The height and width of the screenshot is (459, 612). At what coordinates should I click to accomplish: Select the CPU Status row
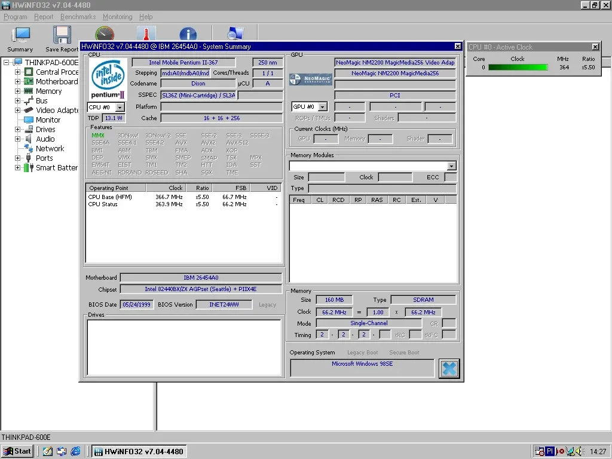183,204
